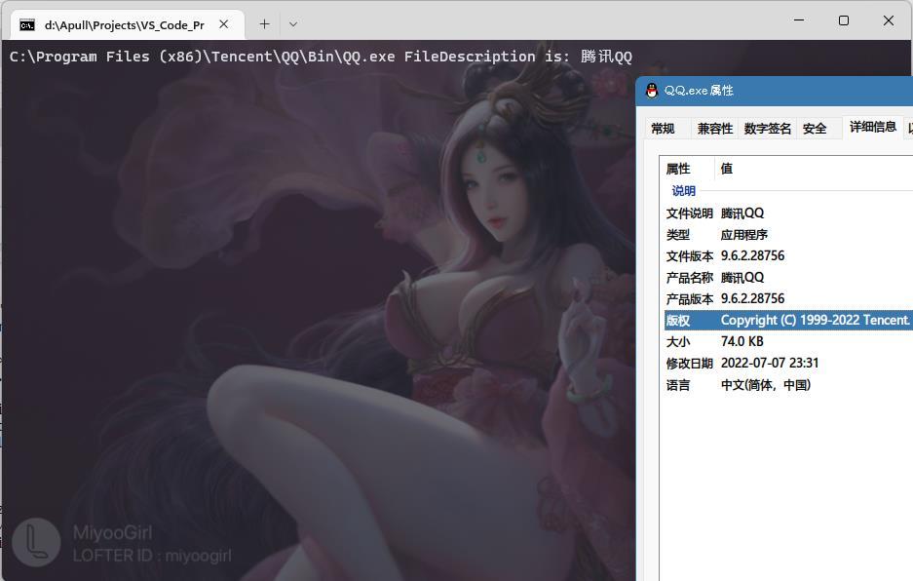Open the 数字签名 tab
Screen dimensions: 913x581
coord(768,129)
